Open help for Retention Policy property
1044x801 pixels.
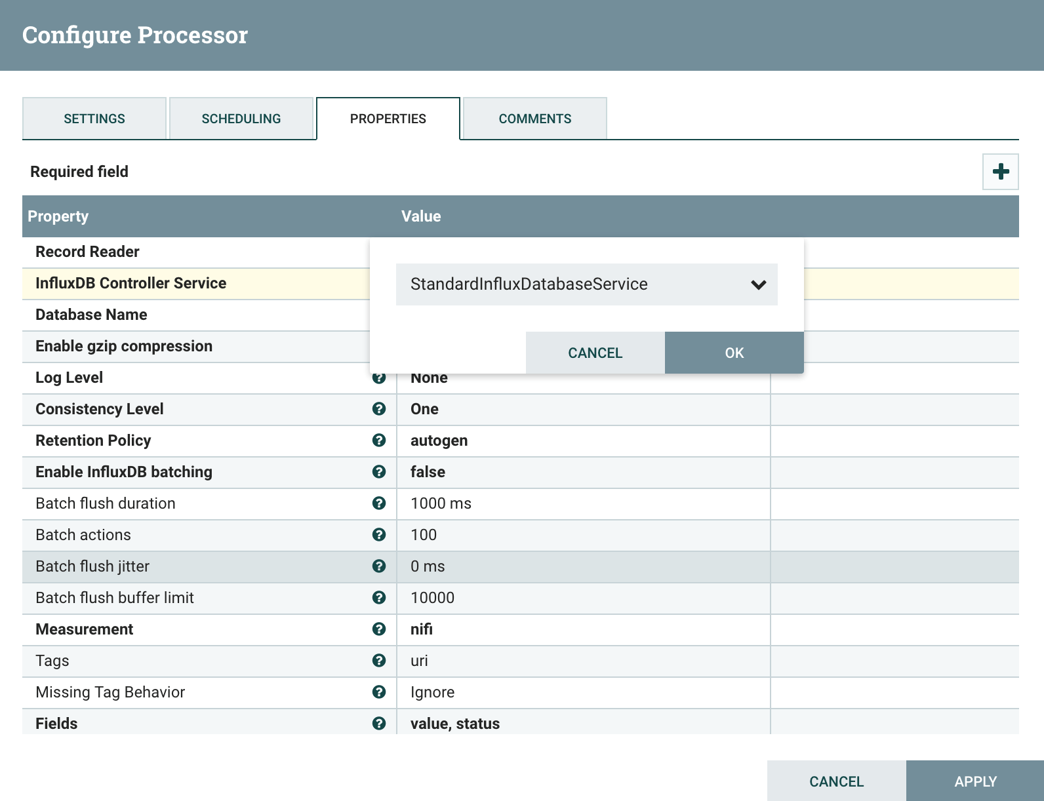[379, 440]
